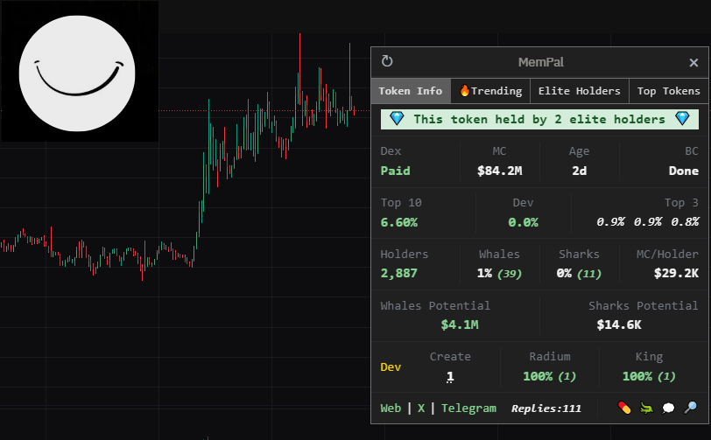Click the green lizard icon
Image resolution: width=711 pixels, height=440 pixels.
[x=646, y=409]
